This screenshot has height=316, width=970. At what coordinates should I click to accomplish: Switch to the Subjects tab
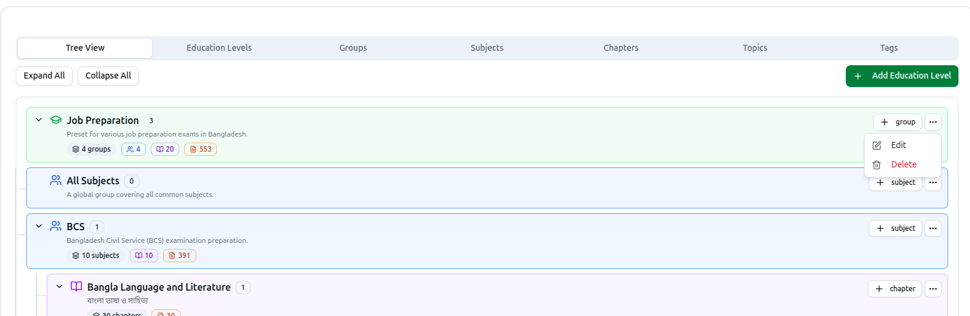(x=487, y=48)
